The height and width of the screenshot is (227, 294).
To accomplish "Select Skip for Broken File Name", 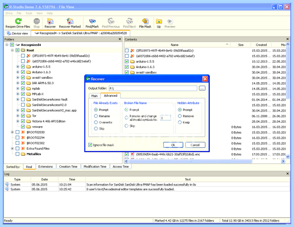I will coord(126,126).
